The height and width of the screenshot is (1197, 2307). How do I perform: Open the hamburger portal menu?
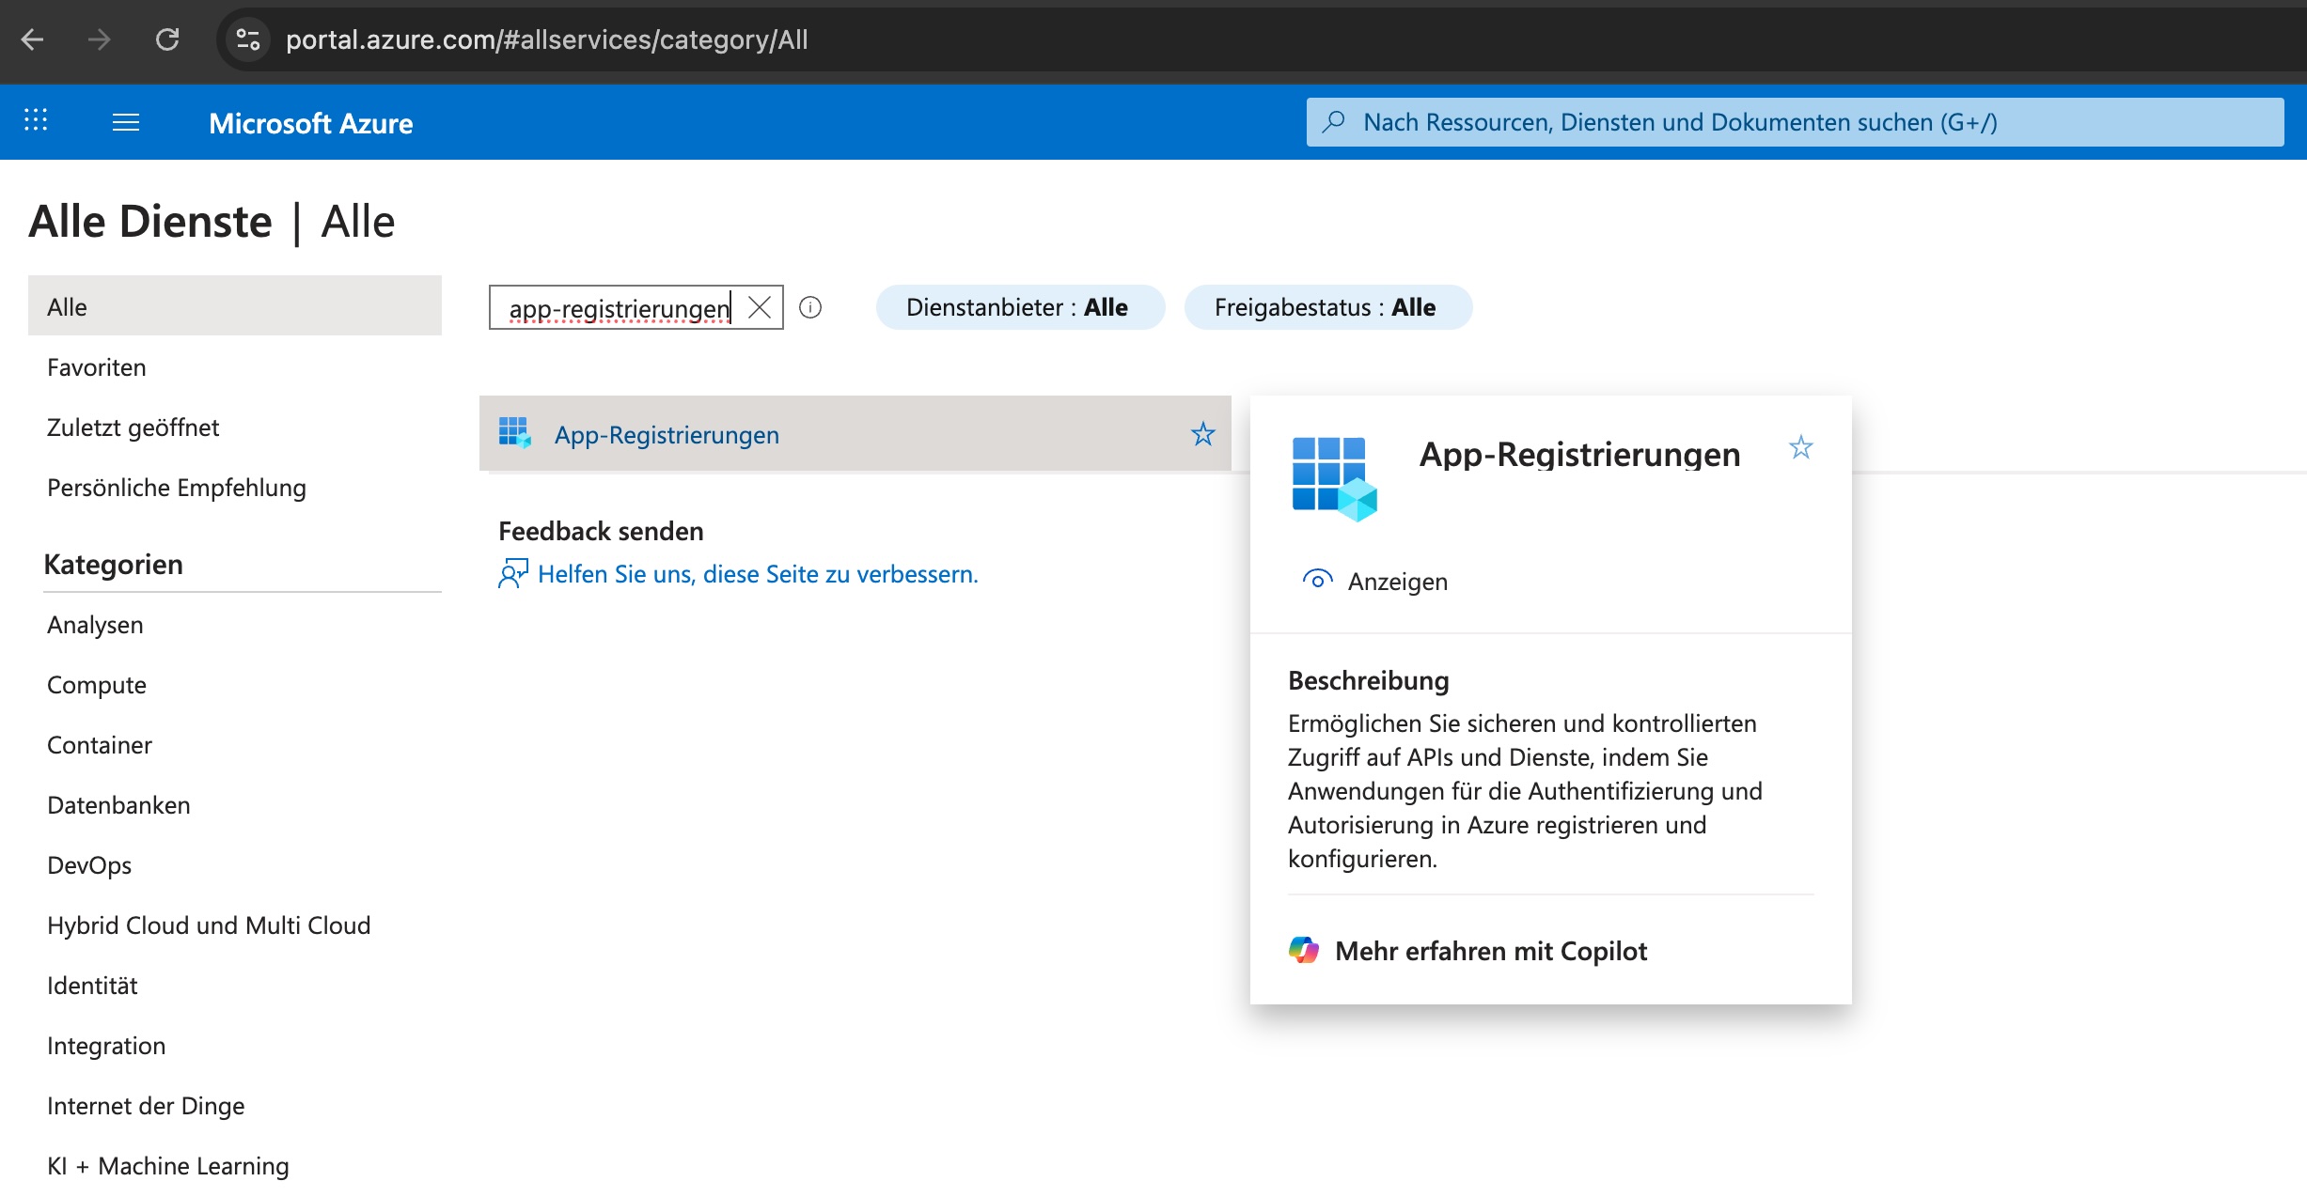[126, 122]
